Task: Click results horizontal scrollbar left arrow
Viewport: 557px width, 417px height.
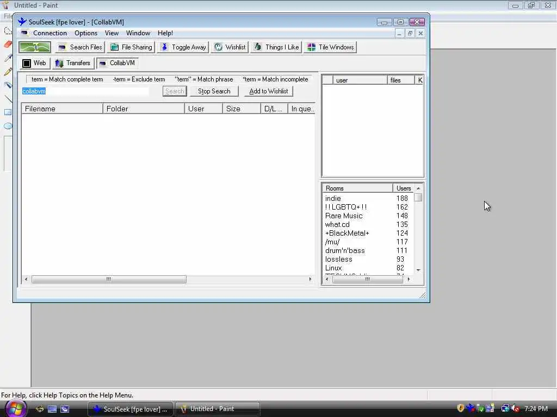Action: pos(26,280)
